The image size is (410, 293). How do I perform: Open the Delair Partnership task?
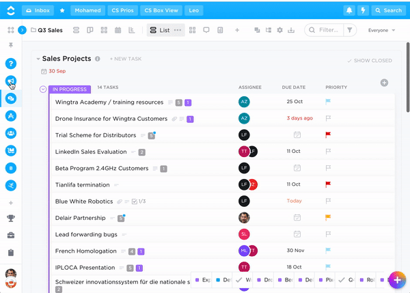[x=80, y=218]
